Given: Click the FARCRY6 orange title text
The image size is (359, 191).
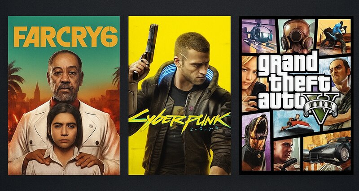Looking at the screenshot, I should (66, 37).
